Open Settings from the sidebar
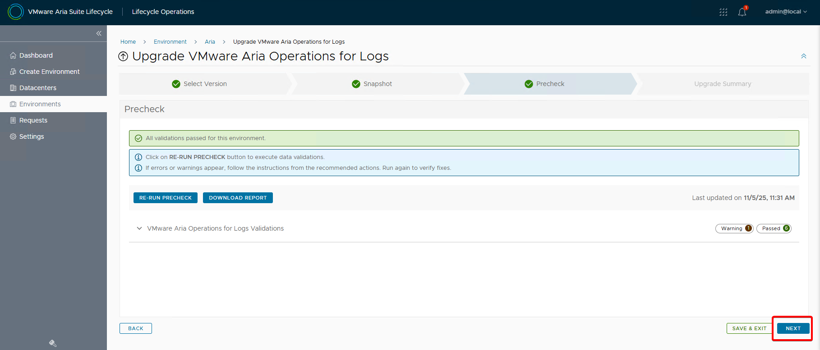Image resolution: width=820 pixels, height=350 pixels. [32, 136]
